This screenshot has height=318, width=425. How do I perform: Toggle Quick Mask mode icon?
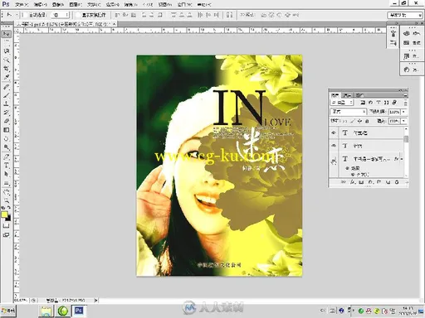point(6,226)
